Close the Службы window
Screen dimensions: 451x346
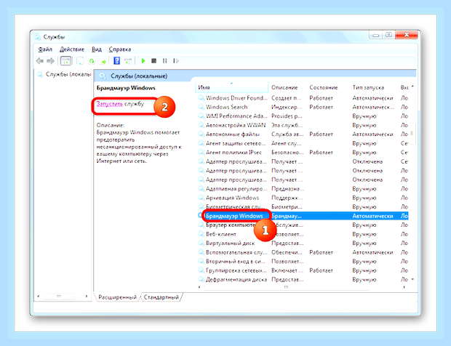[x=407, y=35]
